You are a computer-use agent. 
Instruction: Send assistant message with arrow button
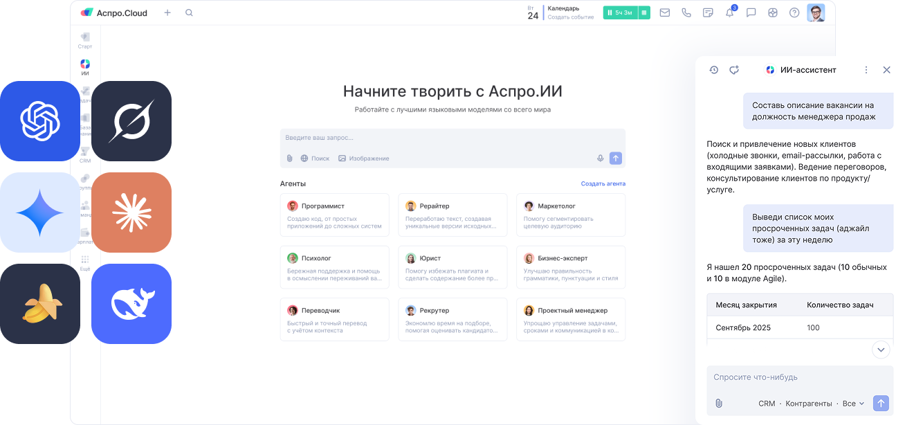point(881,404)
